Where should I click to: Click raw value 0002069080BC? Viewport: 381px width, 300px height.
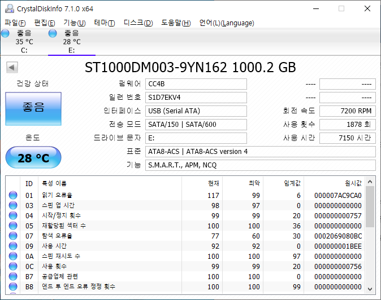click(x=338, y=236)
